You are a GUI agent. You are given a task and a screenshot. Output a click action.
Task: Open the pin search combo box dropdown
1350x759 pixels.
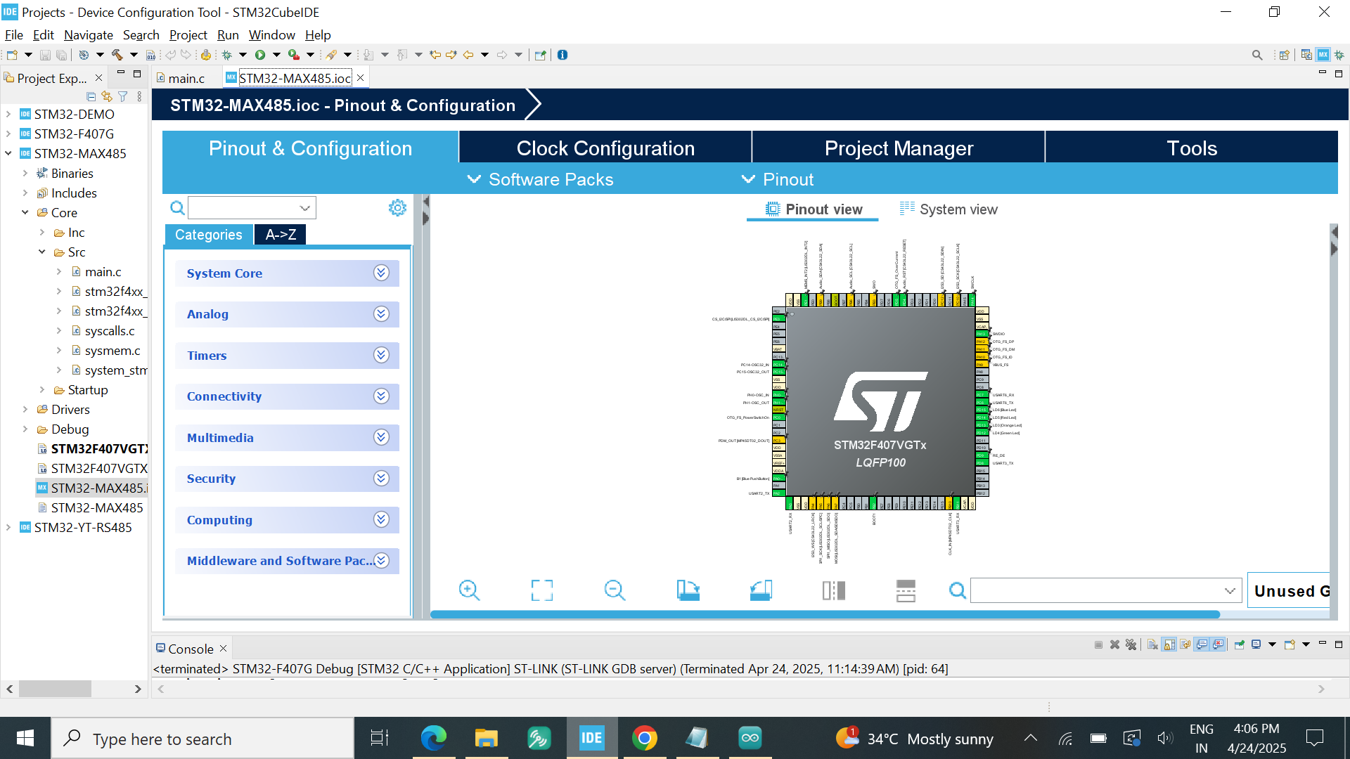pos(1230,591)
